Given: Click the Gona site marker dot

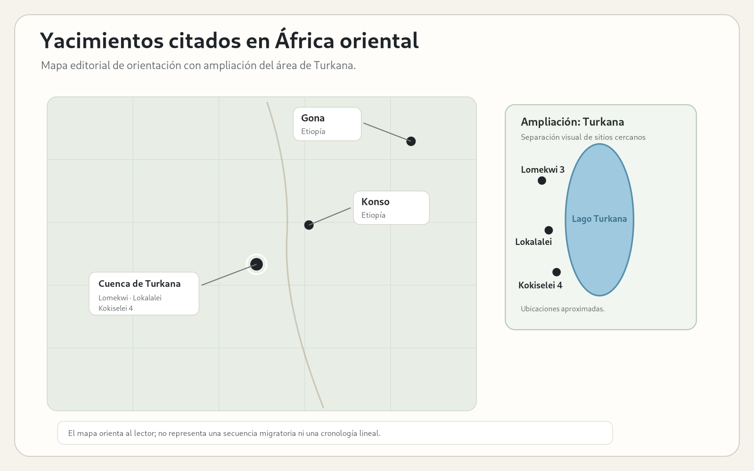Looking at the screenshot, I should pyautogui.click(x=411, y=141).
